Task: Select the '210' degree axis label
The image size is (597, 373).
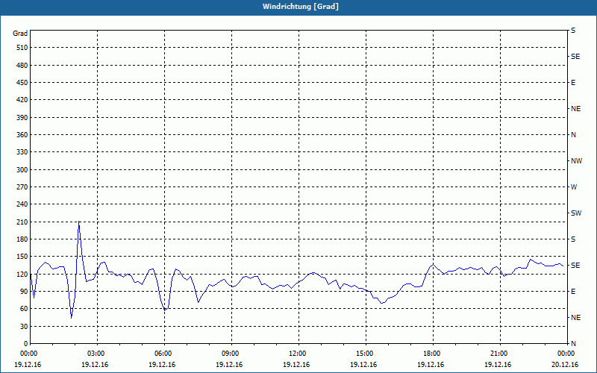Action: tap(22, 222)
